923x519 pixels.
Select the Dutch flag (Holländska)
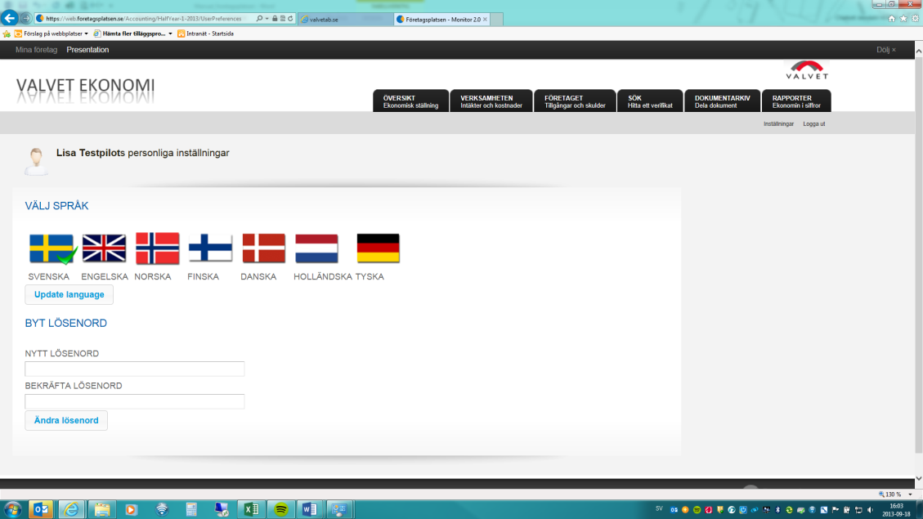pos(316,248)
